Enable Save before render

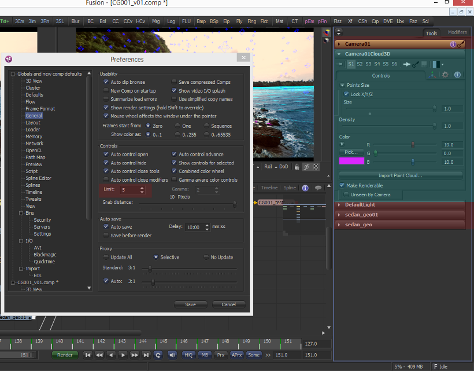106,235
